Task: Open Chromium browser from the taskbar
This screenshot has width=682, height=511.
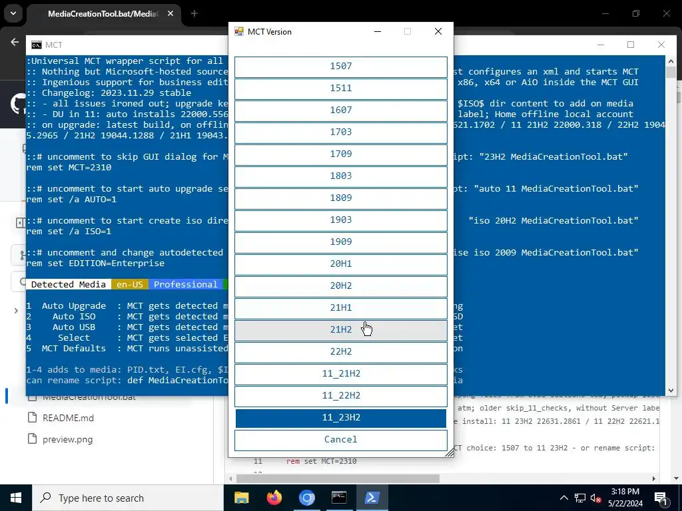Action: [306, 498]
